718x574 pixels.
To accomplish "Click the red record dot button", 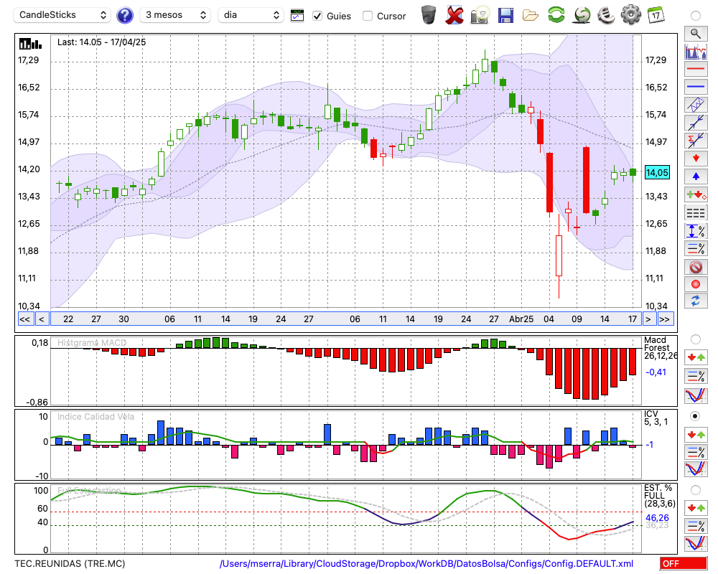I will [696, 284].
